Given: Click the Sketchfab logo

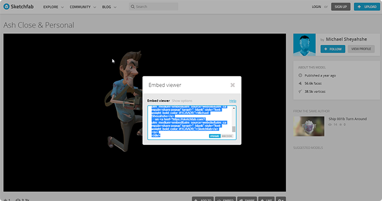Looking at the screenshot, I should (x=19, y=7).
